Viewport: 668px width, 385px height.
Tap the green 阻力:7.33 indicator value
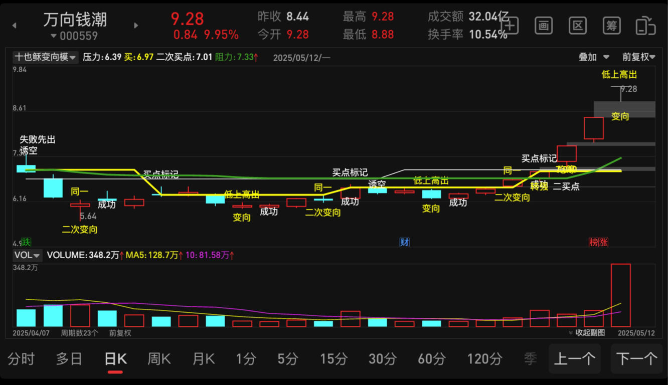237,57
